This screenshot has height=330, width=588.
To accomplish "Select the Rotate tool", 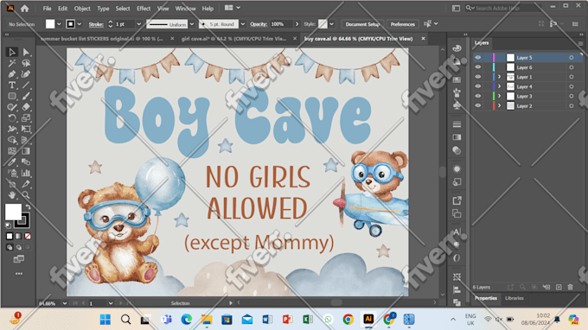I will tap(11, 118).
